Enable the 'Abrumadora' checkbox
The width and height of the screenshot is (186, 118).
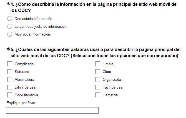(10, 80)
